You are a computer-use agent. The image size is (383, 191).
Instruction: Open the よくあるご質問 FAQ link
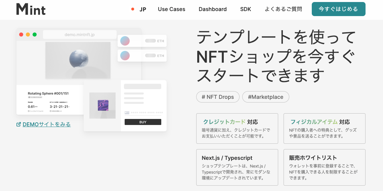coord(283,9)
